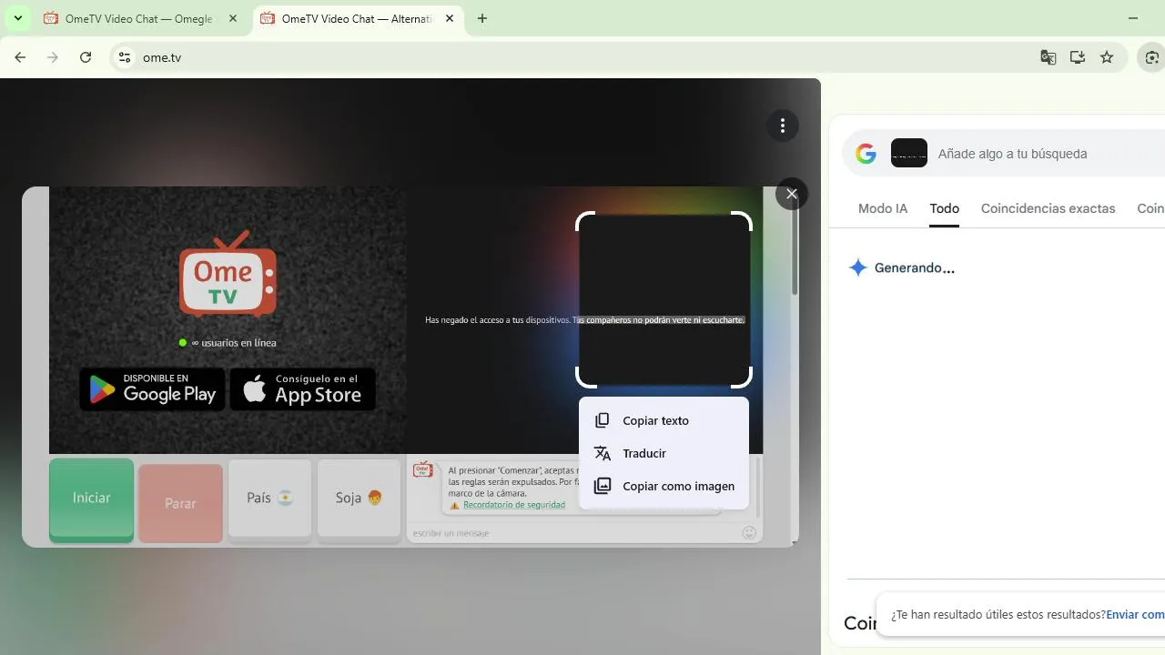The width and height of the screenshot is (1165, 655).
Task: Open the País country selector
Action: 269,498
